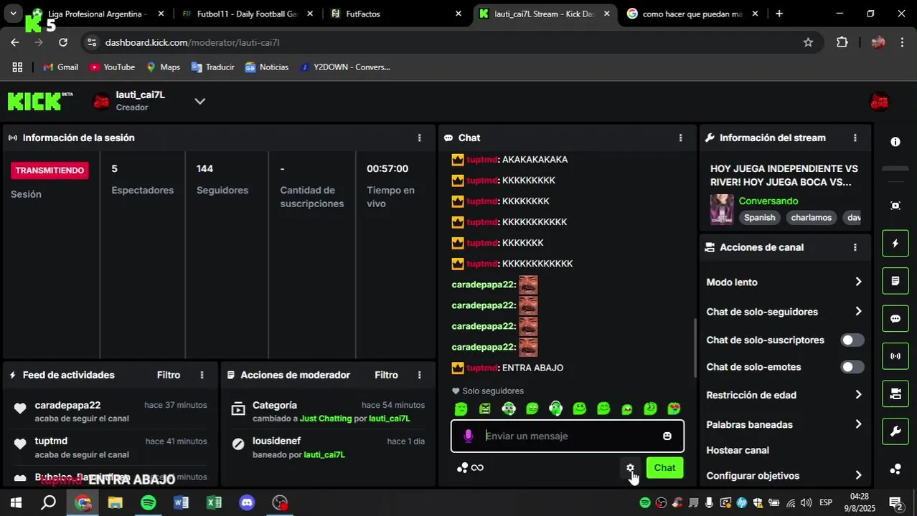
Task: Send message with green Chat button
Action: click(664, 468)
